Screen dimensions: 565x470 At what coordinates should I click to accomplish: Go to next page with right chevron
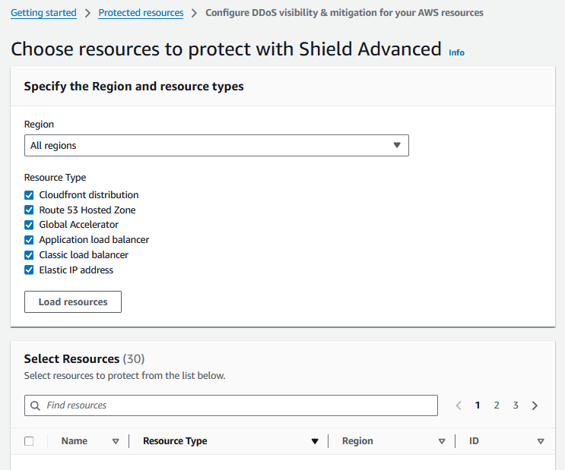tap(535, 405)
